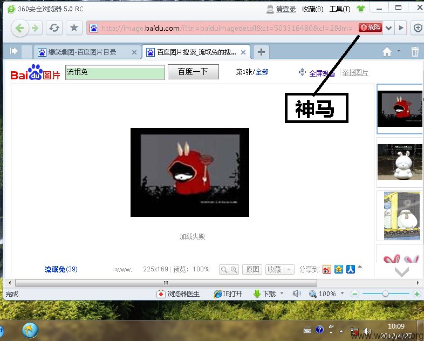
Task: Open the closed-tabs trash icon
Action: point(415,51)
